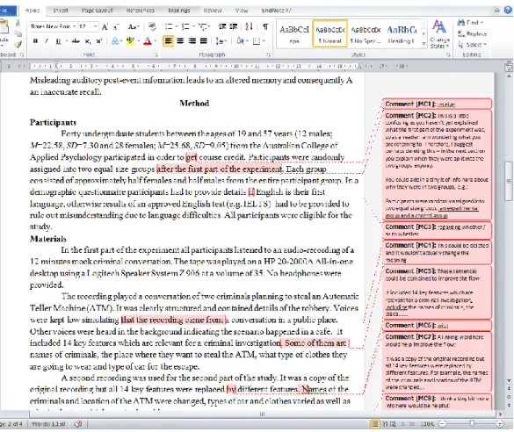Open the File tab
514x432 pixels.
pyautogui.click(x=6, y=11)
